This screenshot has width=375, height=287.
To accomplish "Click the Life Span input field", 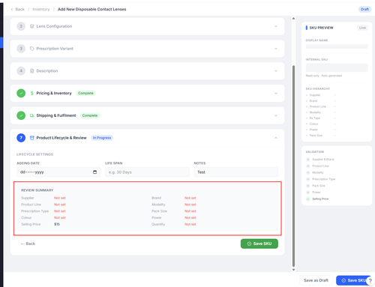I will [x=147, y=172].
